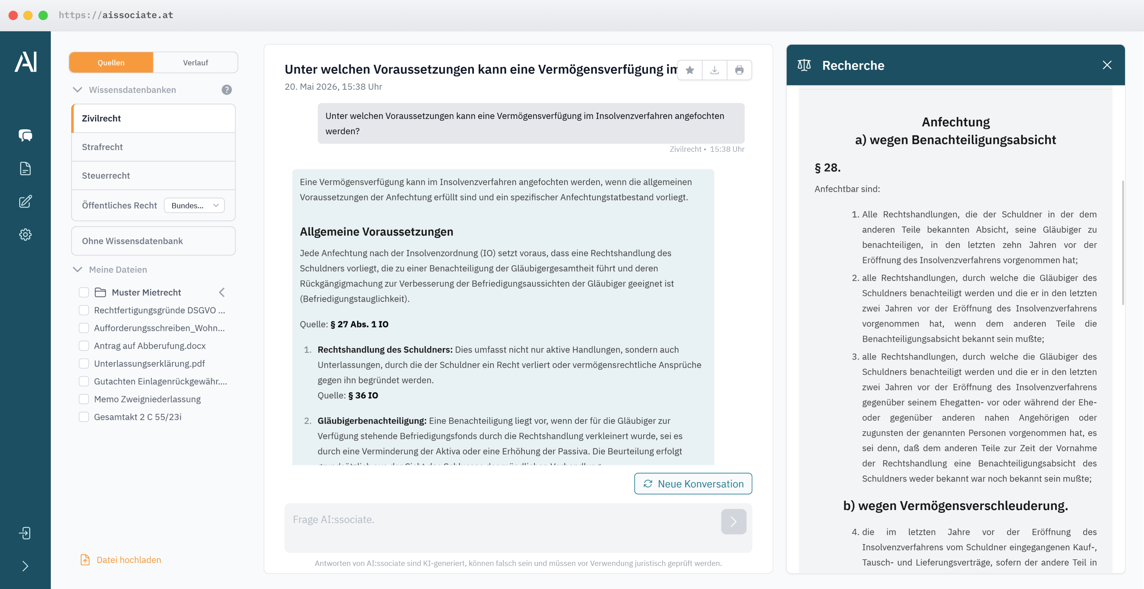
Task: Open the Bundes... dropdown
Action: click(194, 205)
